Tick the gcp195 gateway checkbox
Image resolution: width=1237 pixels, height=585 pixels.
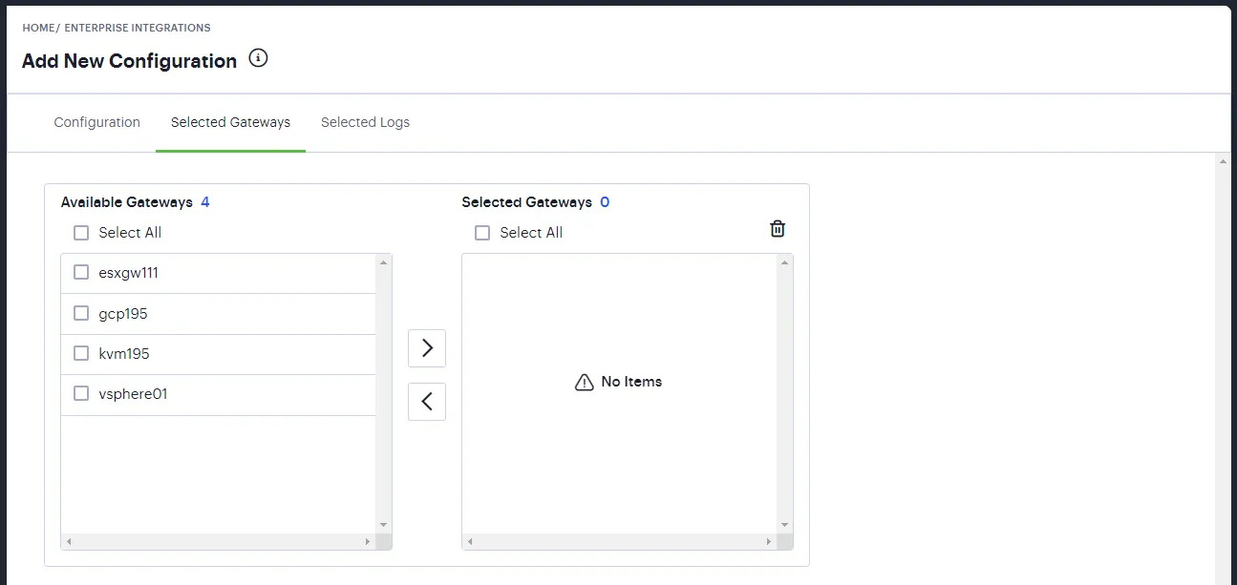click(x=81, y=313)
